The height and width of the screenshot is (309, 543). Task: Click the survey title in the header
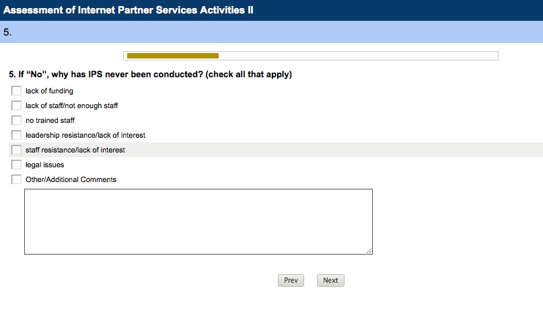pos(128,10)
